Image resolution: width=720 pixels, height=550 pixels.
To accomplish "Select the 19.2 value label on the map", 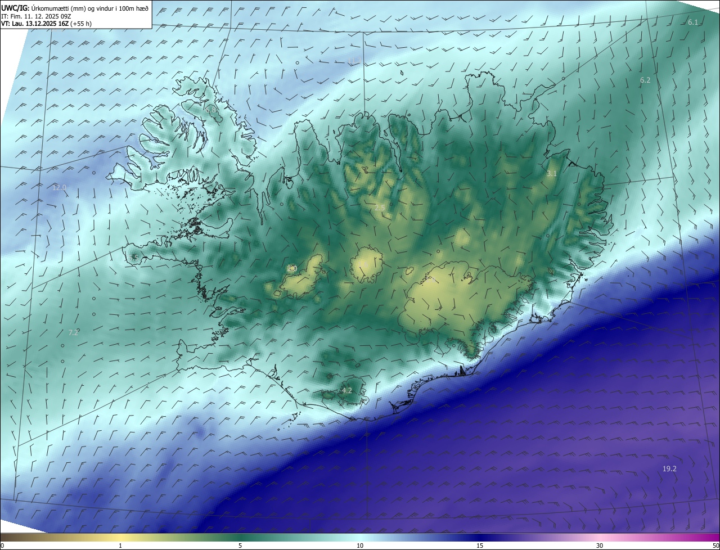I will pyautogui.click(x=669, y=468).
